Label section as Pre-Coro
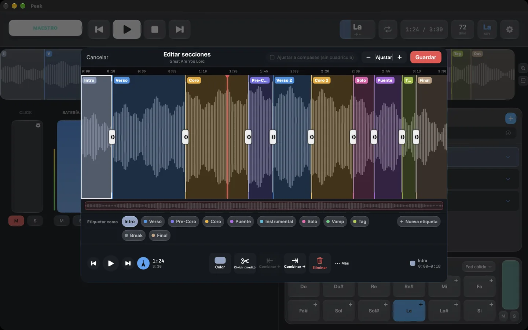 coord(183,221)
